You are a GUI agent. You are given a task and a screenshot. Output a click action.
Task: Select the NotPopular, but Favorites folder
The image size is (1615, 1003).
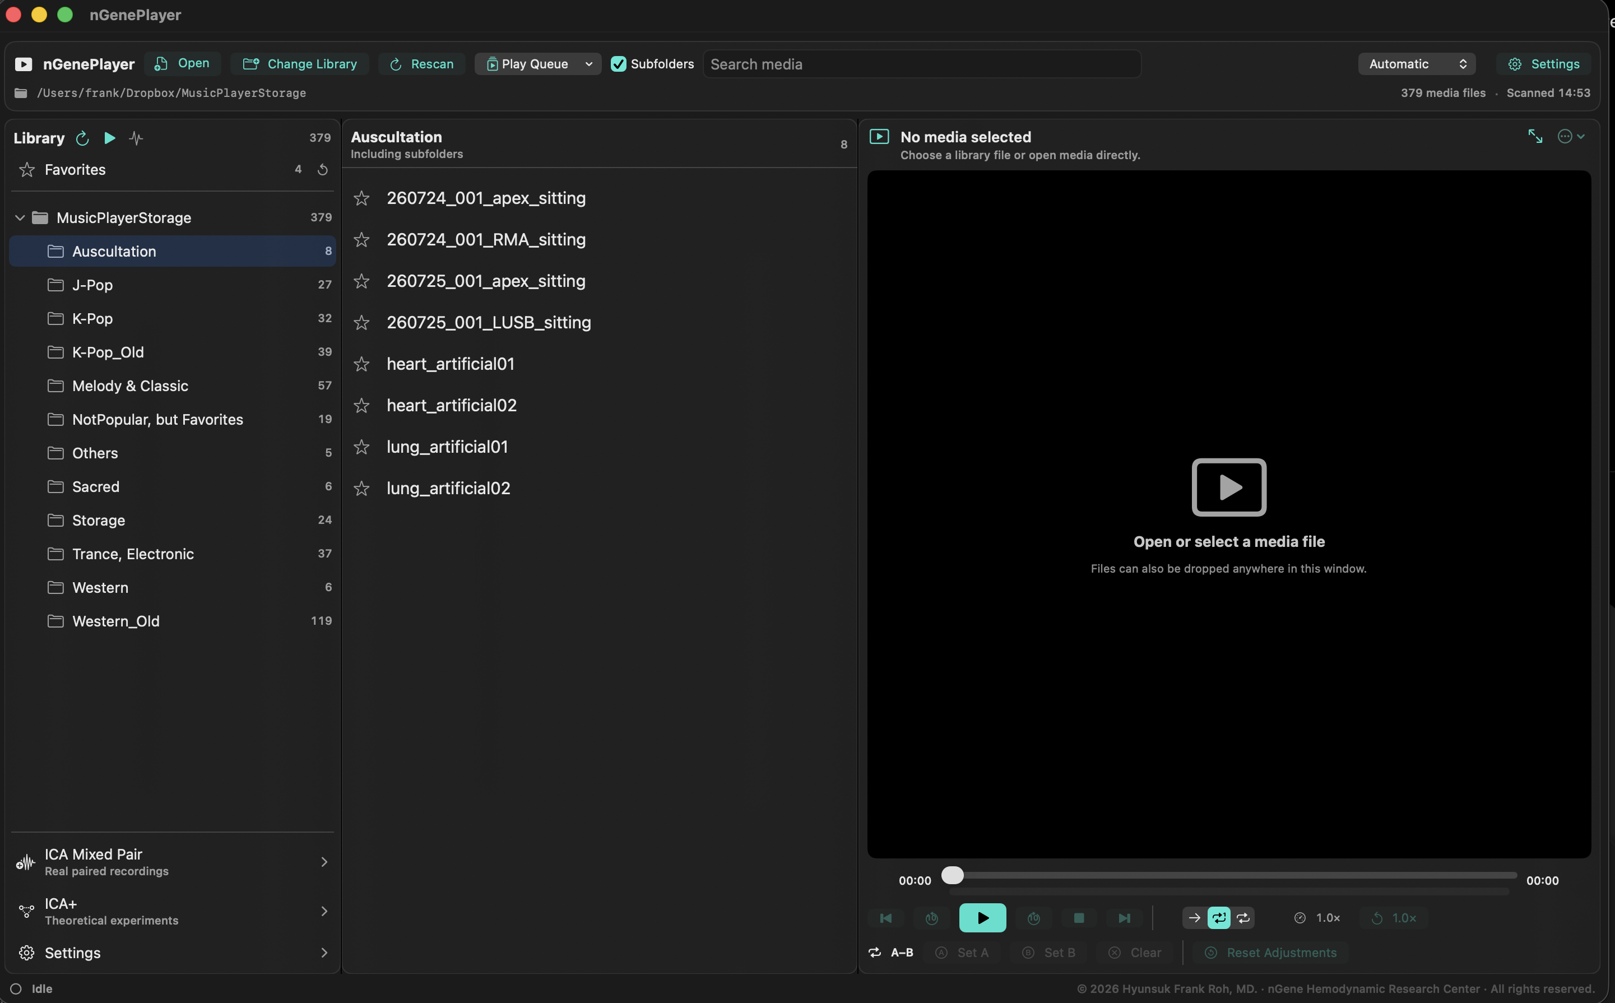click(173, 420)
